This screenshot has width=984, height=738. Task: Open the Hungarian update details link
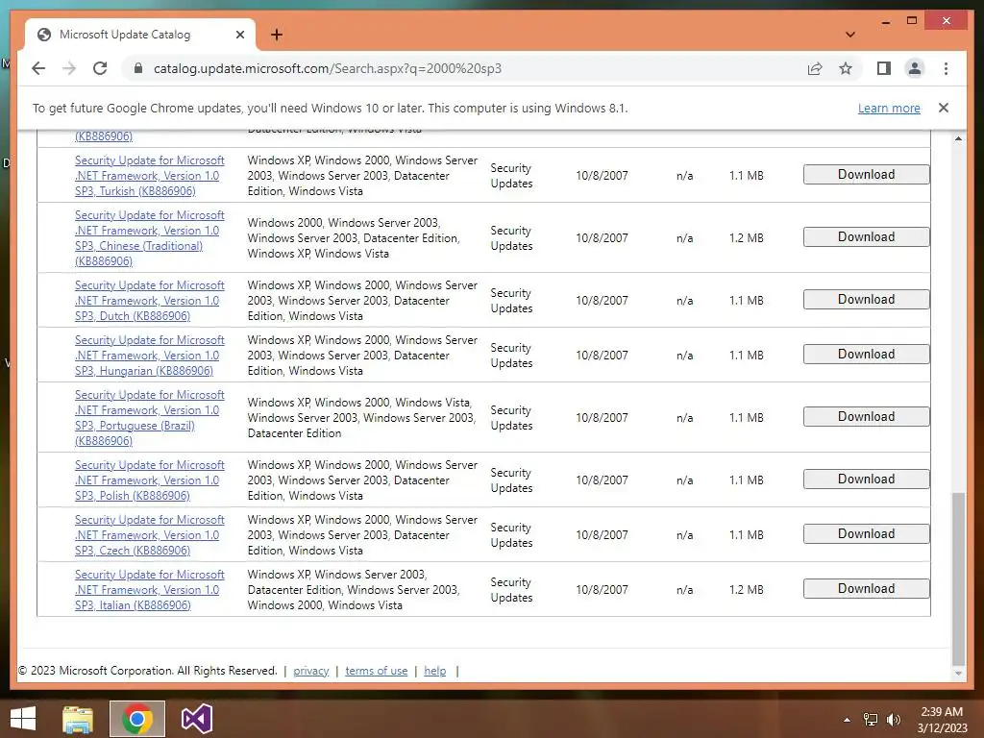coord(149,356)
